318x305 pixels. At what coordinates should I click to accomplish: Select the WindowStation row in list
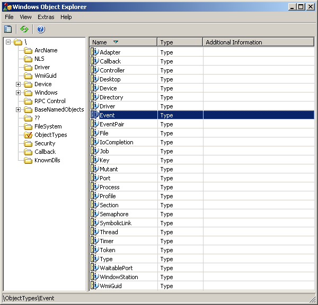click(x=119, y=277)
